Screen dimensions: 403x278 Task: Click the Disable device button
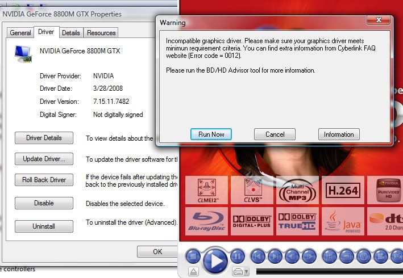tap(44, 203)
